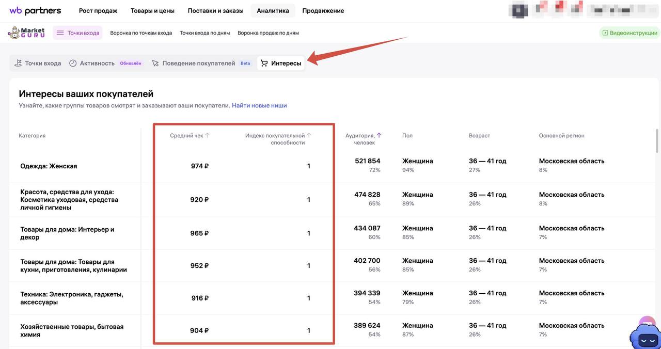Click audience value 402 700
The height and width of the screenshot is (349, 661).
(367, 261)
